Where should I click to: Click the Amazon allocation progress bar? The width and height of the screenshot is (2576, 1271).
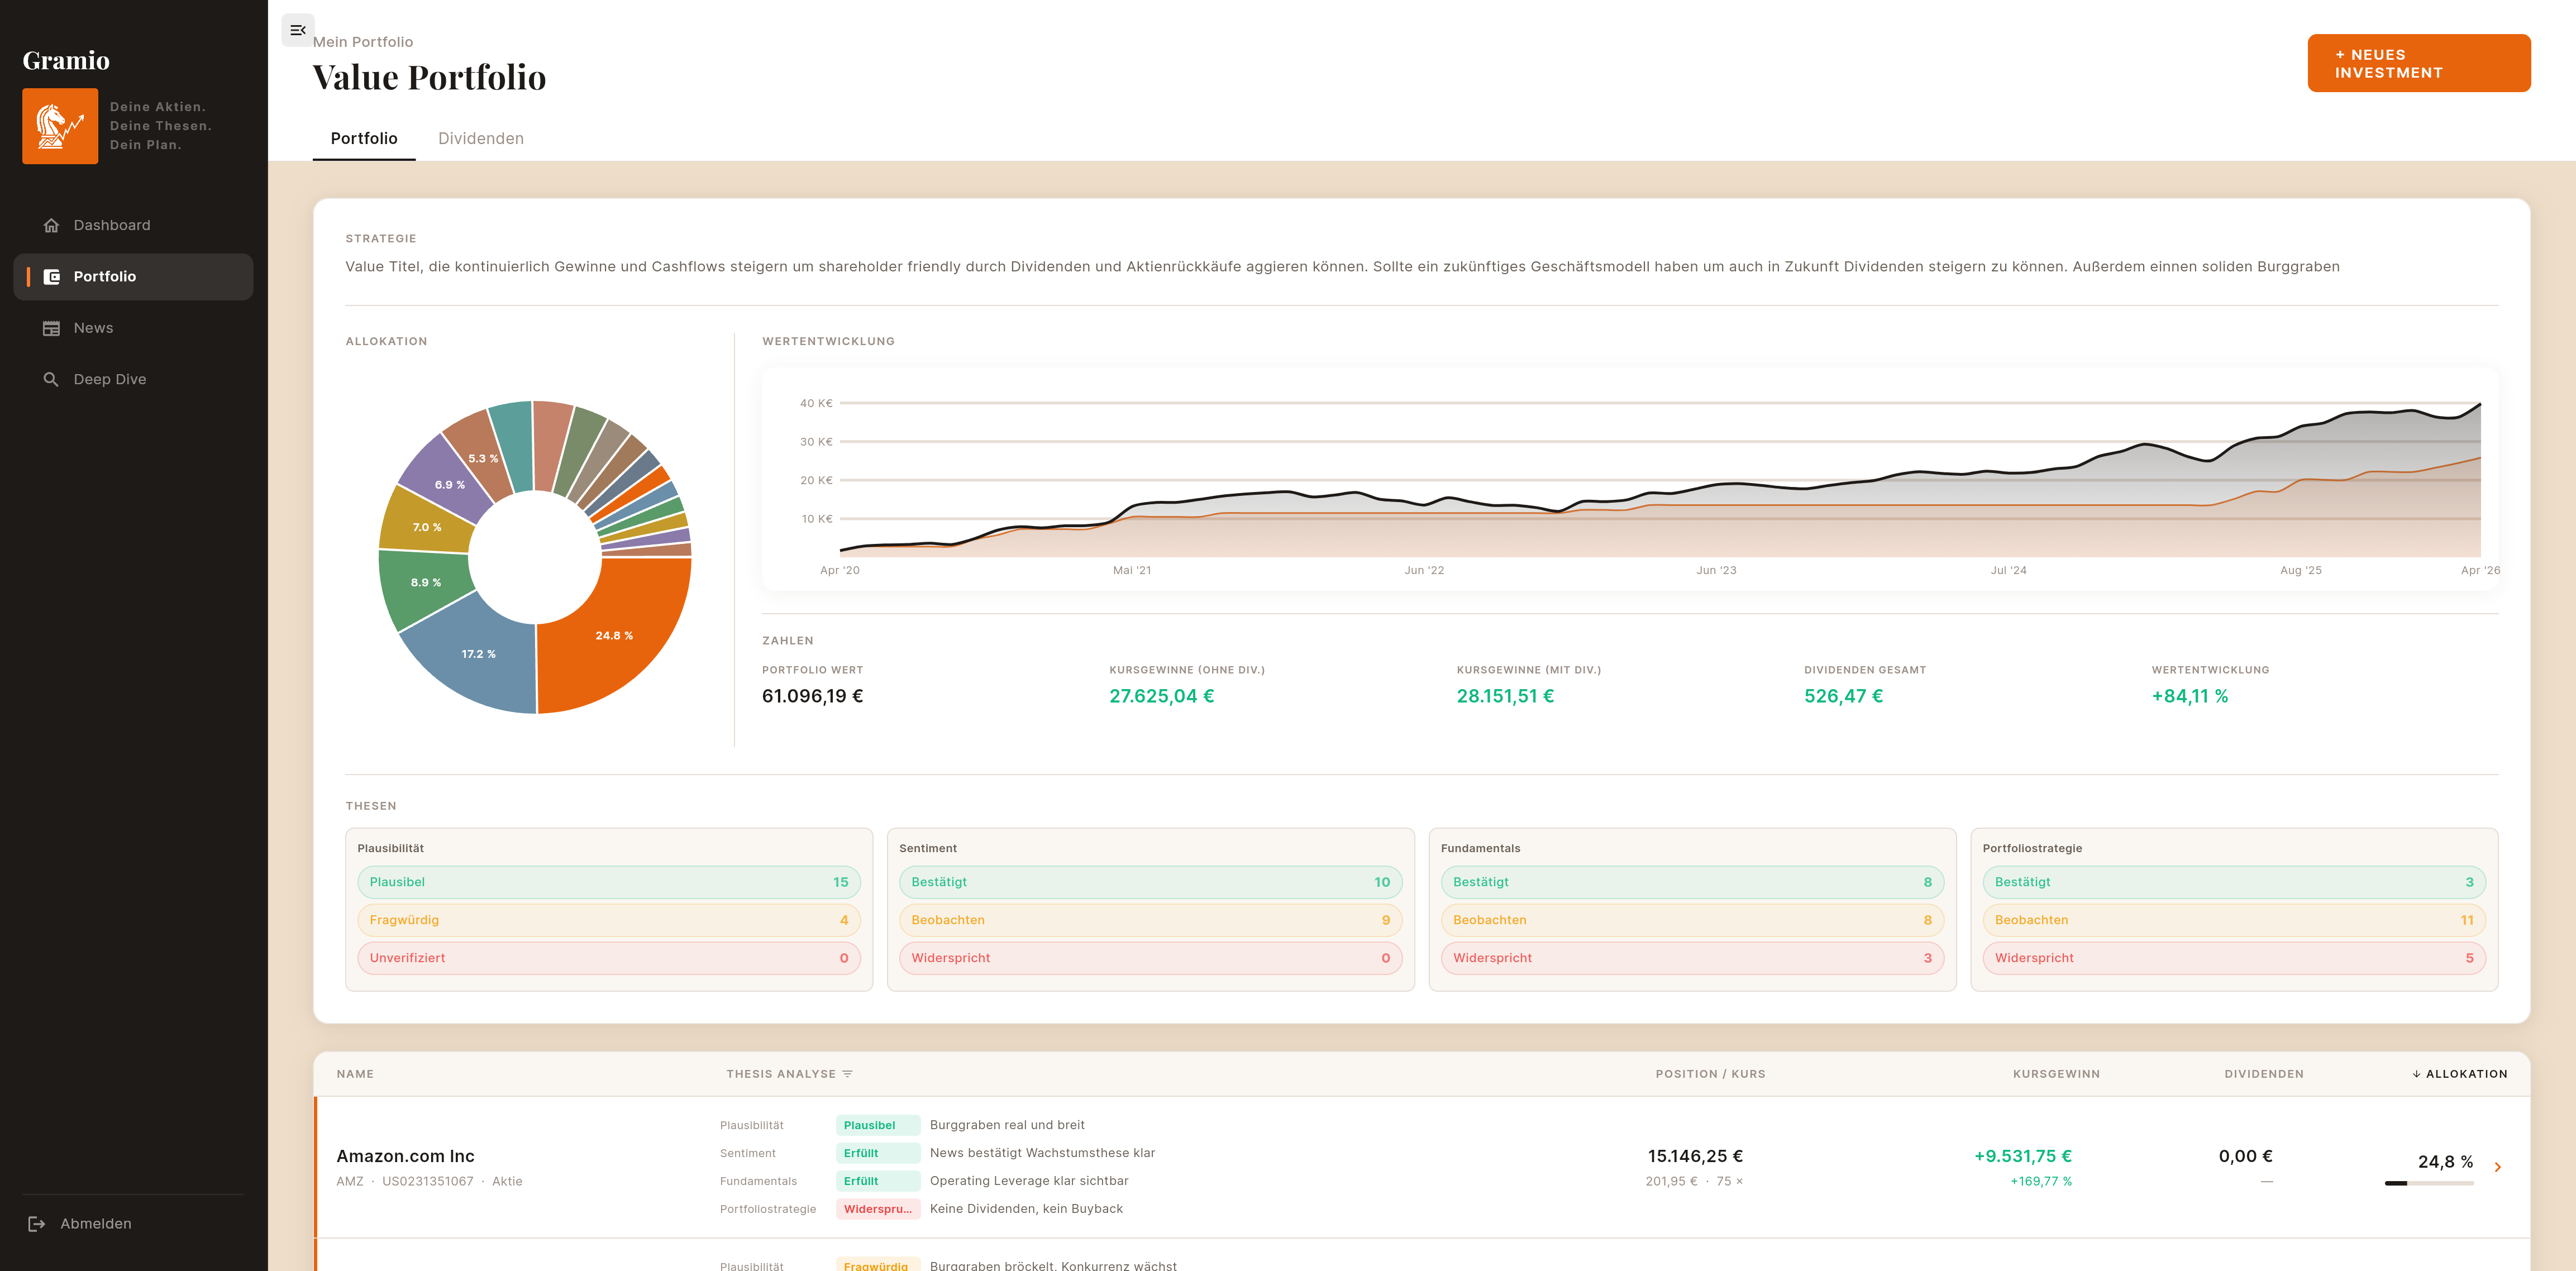click(2429, 1184)
